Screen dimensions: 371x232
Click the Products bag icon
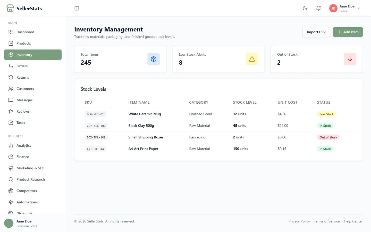[x=11, y=43]
